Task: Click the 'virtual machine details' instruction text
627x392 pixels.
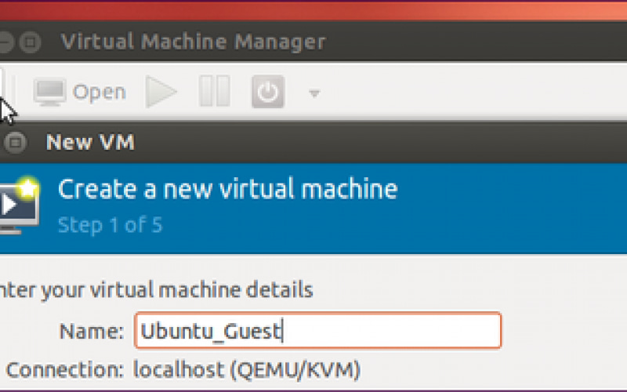Action: pyautogui.click(x=156, y=290)
